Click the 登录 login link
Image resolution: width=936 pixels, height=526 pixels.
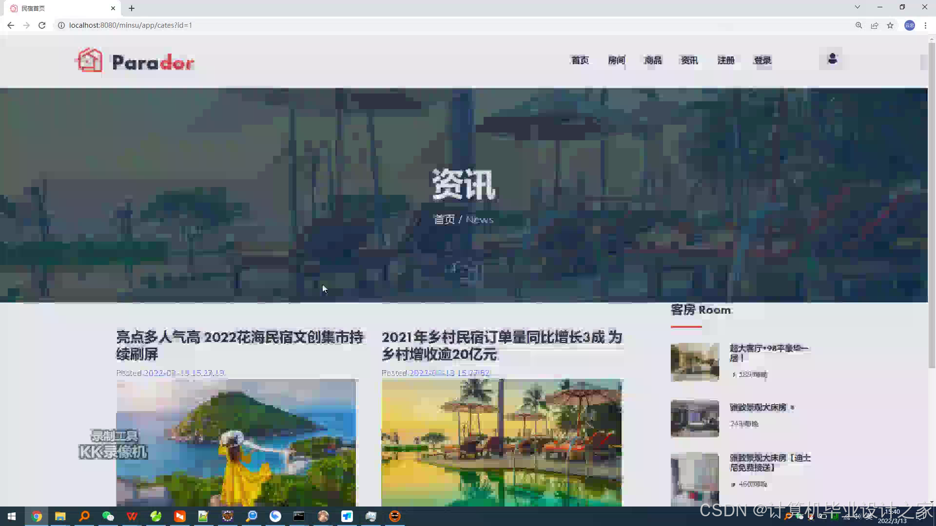pyautogui.click(x=762, y=60)
